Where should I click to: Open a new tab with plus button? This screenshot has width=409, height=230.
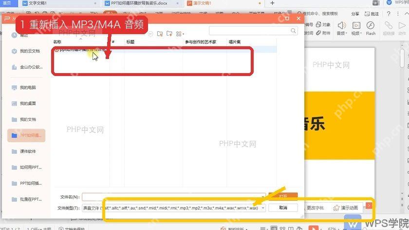(x=272, y=3)
